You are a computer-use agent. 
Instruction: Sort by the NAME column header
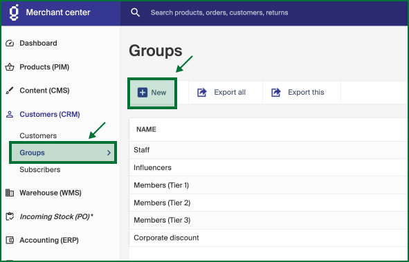[x=146, y=129]
